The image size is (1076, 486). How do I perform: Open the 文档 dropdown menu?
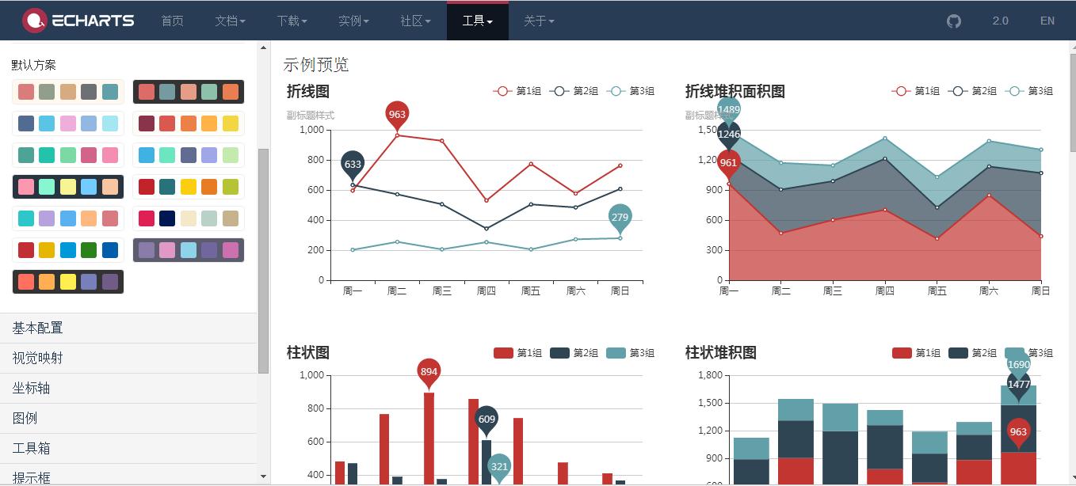coord(230,21)
